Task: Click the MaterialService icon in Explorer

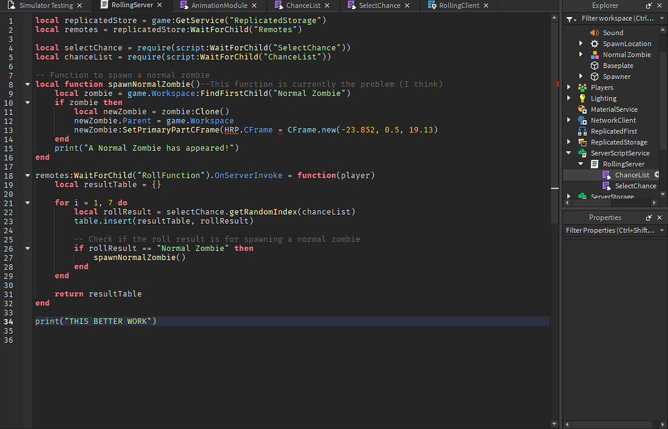Action: tap(581, 108)
